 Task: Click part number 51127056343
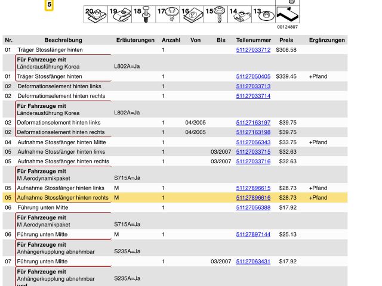[x=253, y=142]
